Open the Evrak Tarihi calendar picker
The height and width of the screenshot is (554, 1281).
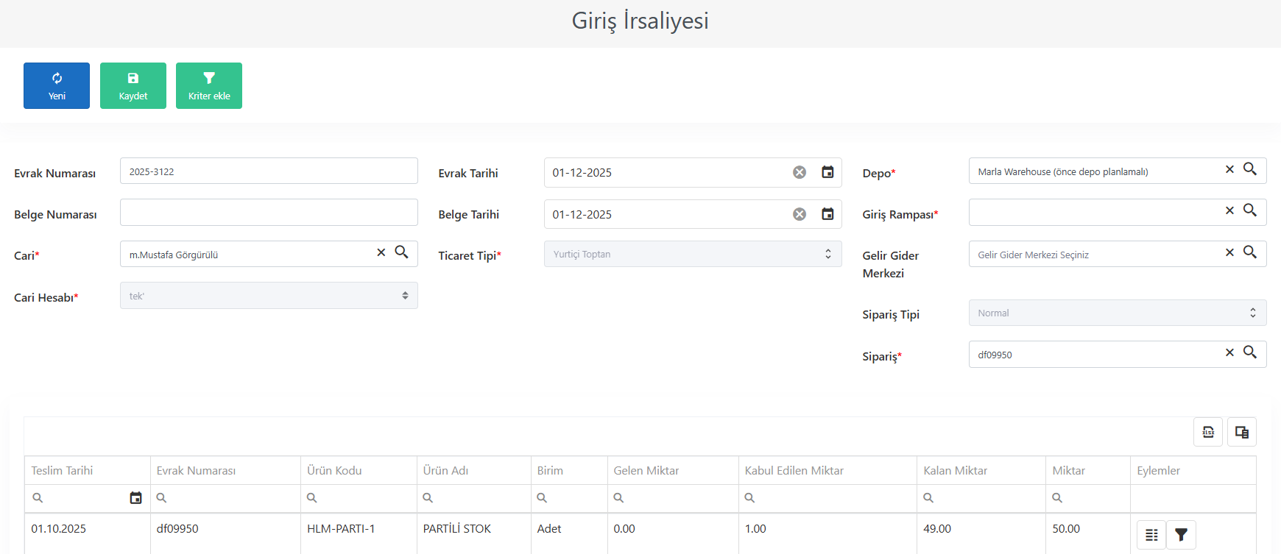tap(827, 172)
